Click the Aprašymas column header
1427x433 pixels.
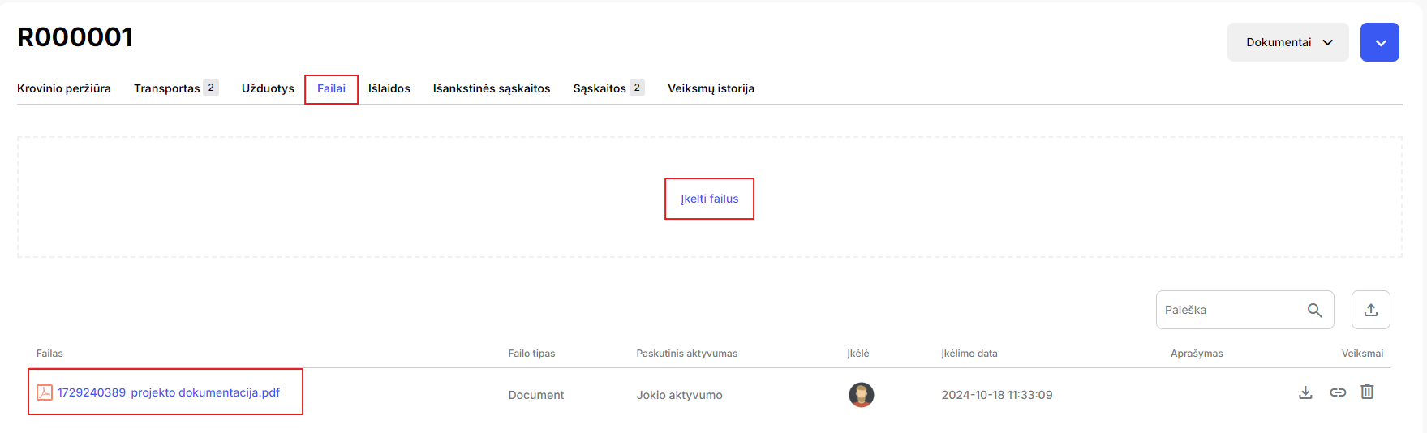1197,354
